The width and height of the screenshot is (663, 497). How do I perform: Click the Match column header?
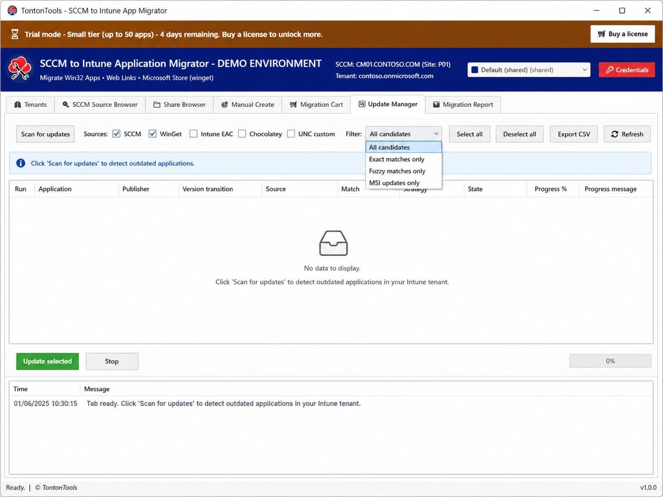[x=352, y=189]
